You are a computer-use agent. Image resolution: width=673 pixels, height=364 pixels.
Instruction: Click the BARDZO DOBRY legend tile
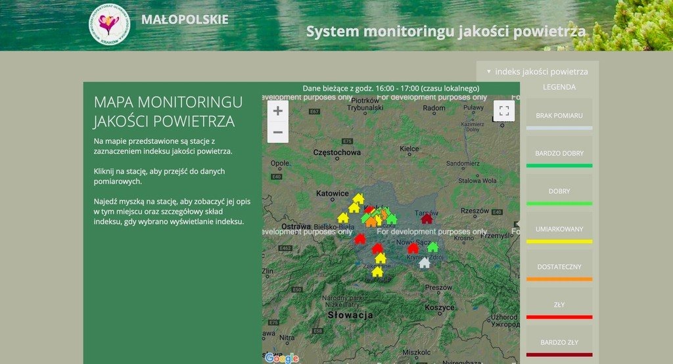(559, 152)
